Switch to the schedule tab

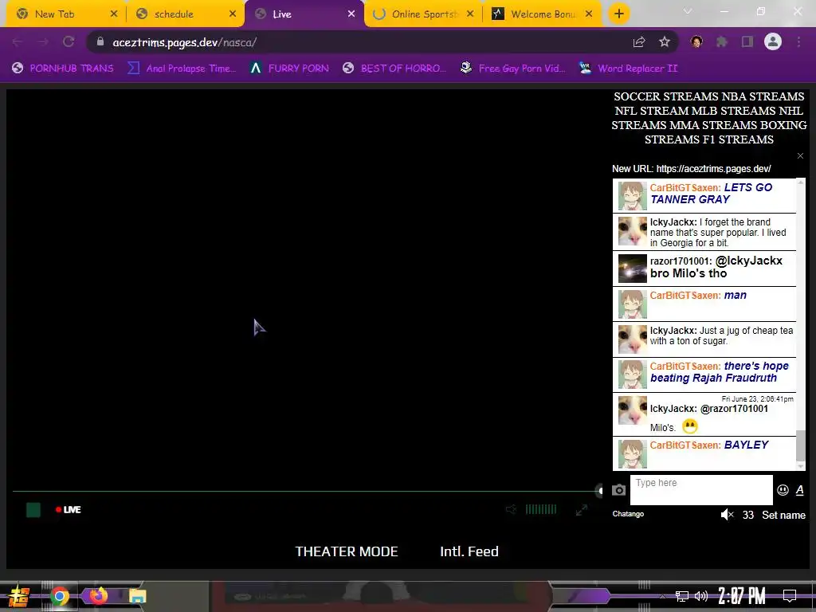click(x=185, y=14)
